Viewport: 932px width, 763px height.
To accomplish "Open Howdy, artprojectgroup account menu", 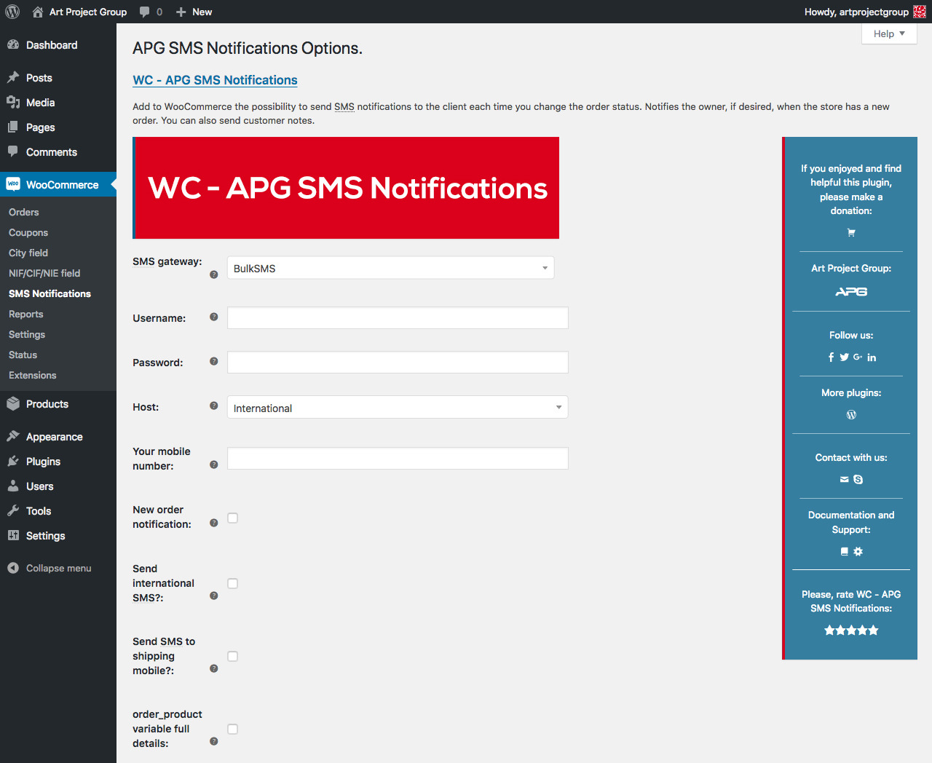I will pos(865,12).
